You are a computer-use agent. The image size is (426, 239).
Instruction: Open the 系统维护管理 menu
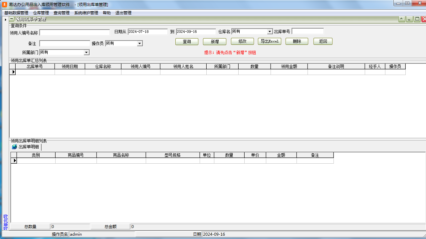point(86,13)
